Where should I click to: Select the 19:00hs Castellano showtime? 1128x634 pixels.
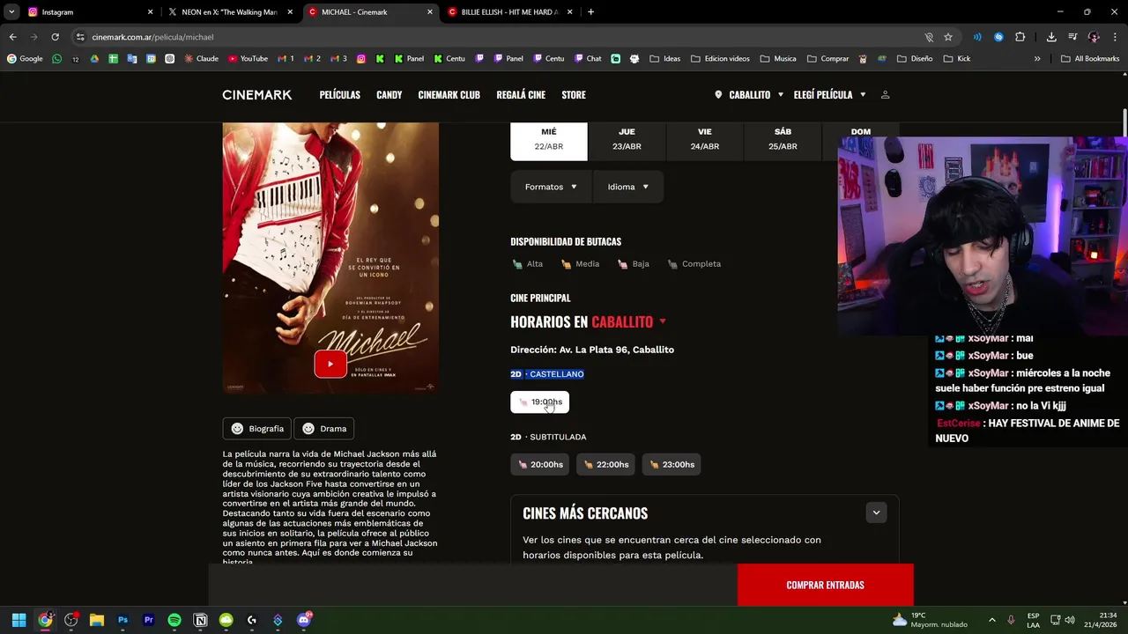point(539,402)
